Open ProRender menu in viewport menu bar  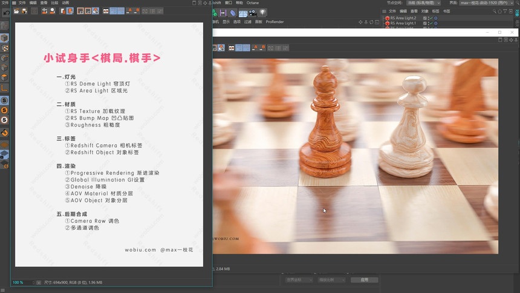click(275, 22)
